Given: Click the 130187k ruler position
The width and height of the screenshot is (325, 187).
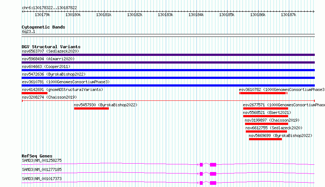Looking at the screenshot, I should pyautogui.click(x=288, y=15).
